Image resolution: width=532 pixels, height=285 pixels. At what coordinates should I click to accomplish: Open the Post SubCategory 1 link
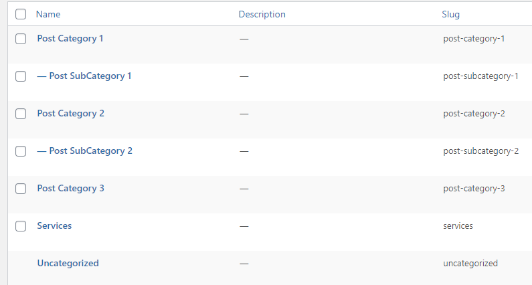point(84,76)
